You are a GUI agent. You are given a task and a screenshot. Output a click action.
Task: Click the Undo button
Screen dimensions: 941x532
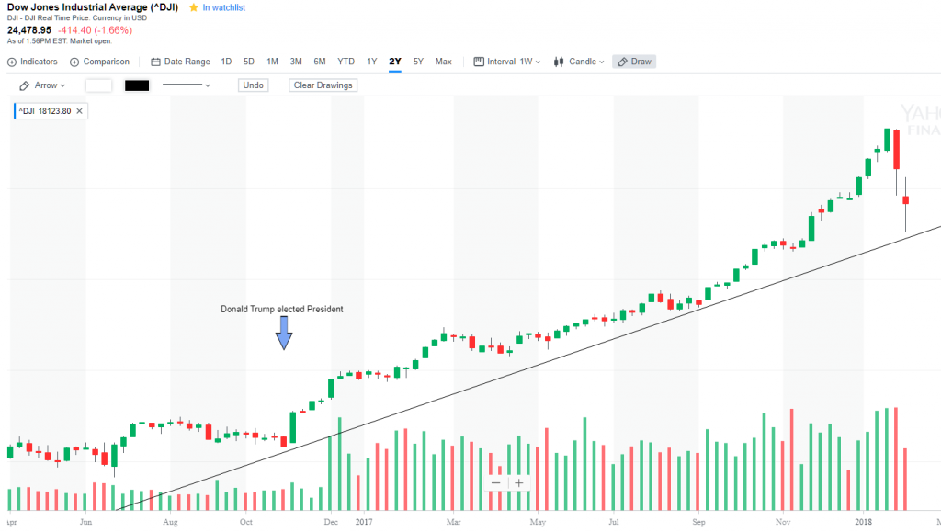[253, 85]
